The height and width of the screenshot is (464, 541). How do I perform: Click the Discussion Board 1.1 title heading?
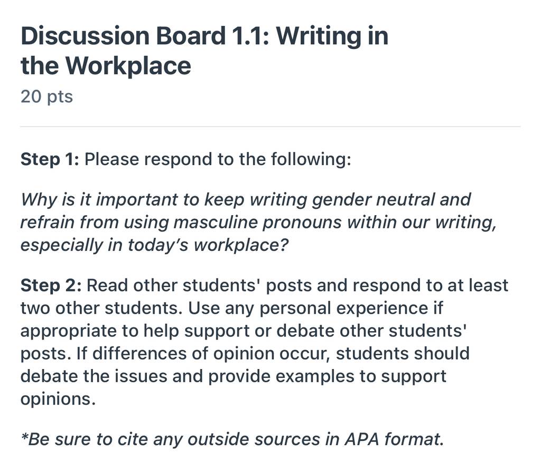[x=204, y=50]
